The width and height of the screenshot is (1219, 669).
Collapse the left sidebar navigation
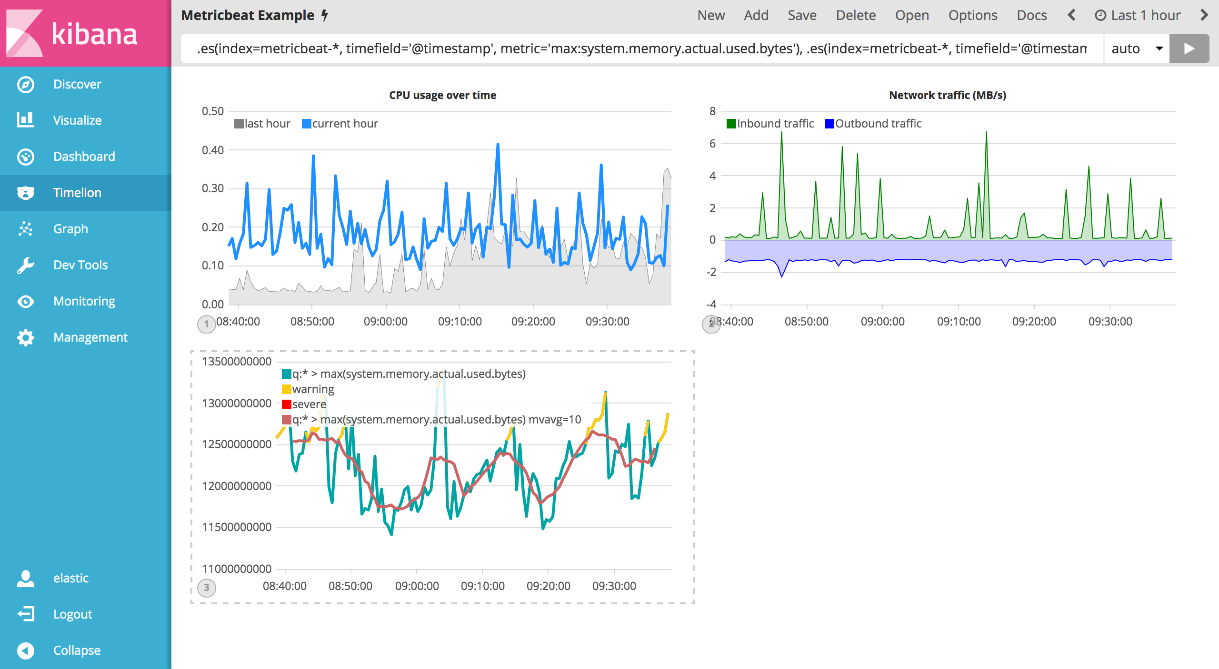[26, 650]
